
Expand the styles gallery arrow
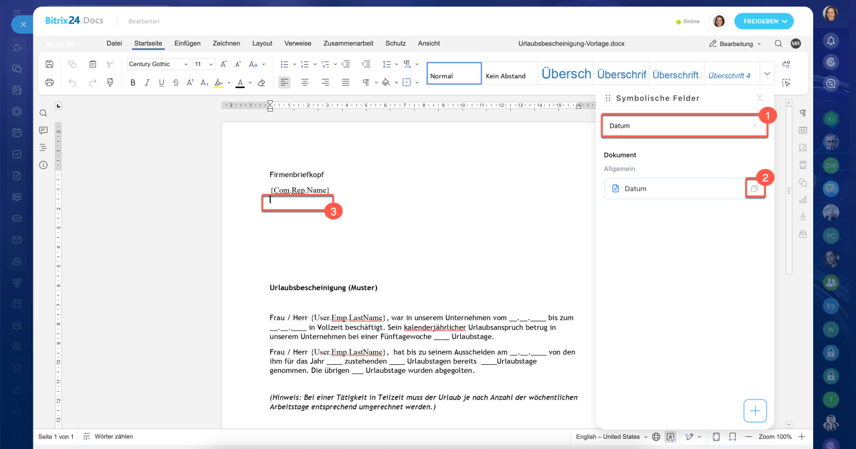coord(767,73)
